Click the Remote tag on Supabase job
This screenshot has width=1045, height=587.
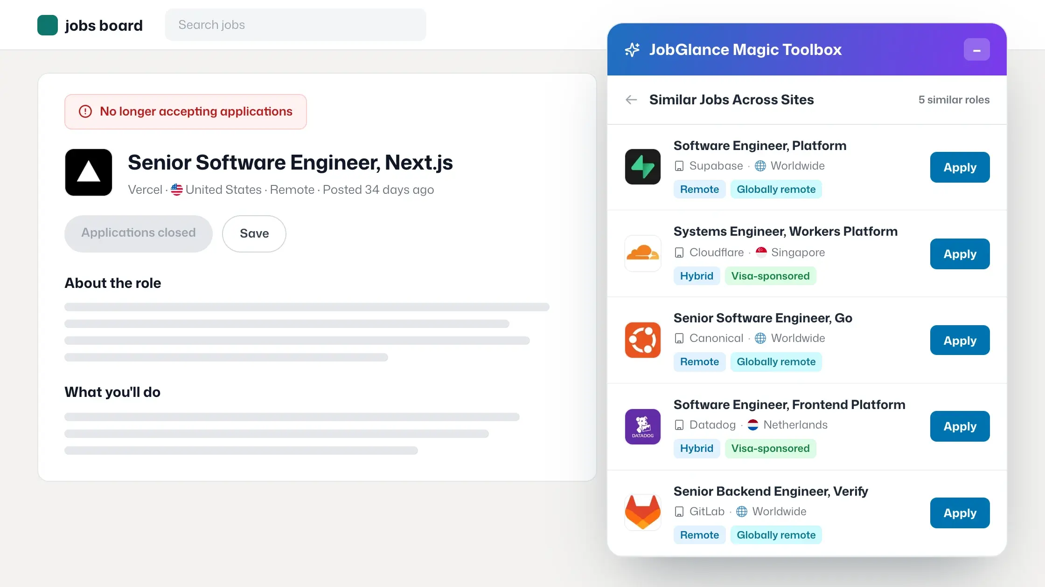tap(699, 190)
